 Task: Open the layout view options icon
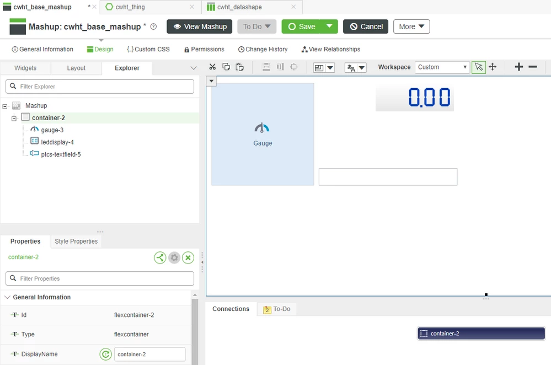click(319, 68)
